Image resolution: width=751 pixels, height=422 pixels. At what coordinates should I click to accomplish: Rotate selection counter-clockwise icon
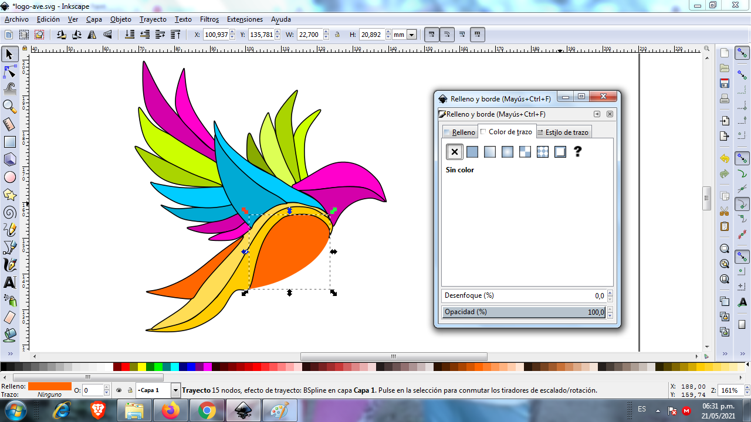click(62, 35)
